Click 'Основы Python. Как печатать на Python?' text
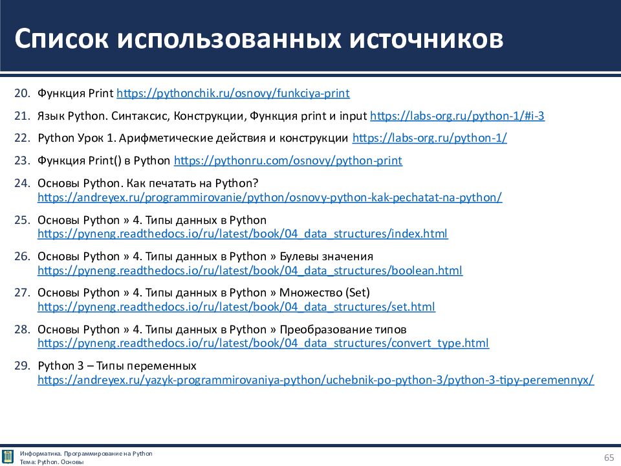621x466 pixels. point(147,183)
